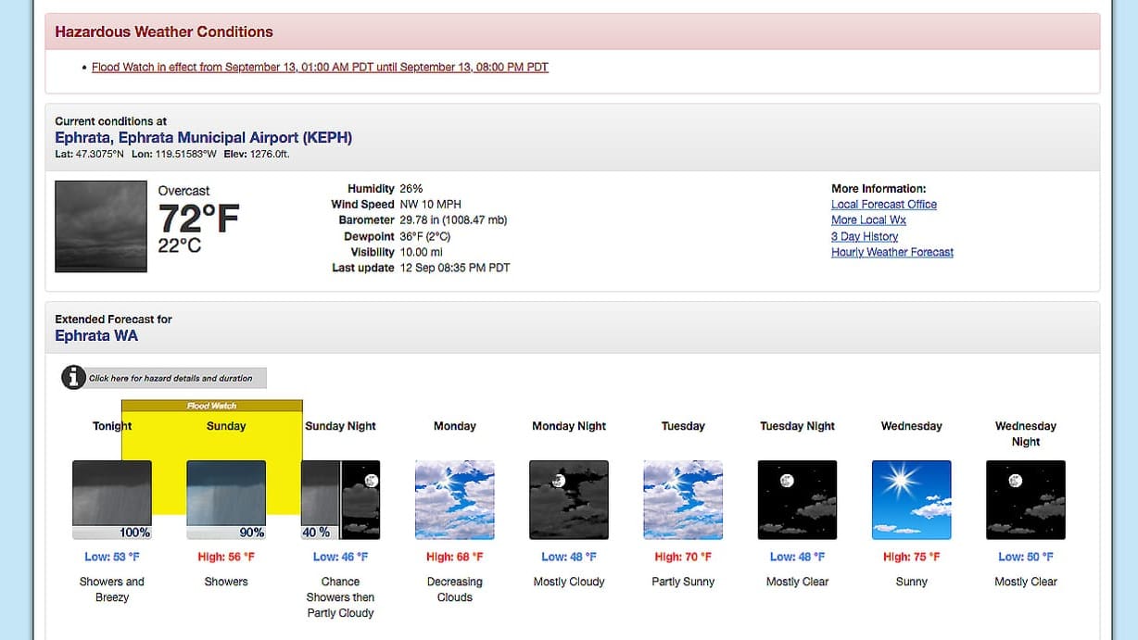The image size is (1138, 640).
Task: Click the Last update 12 Sep 08:35 PM value
Action: [454, 268]
